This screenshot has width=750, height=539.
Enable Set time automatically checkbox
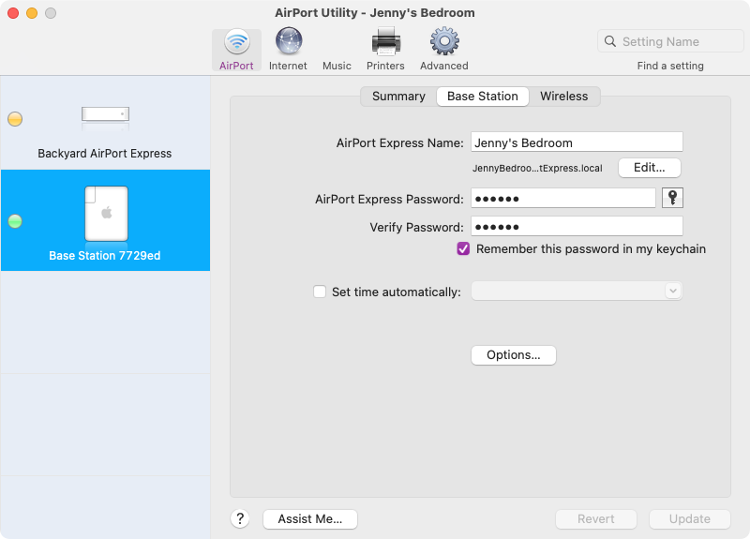(x=320, y=292)
